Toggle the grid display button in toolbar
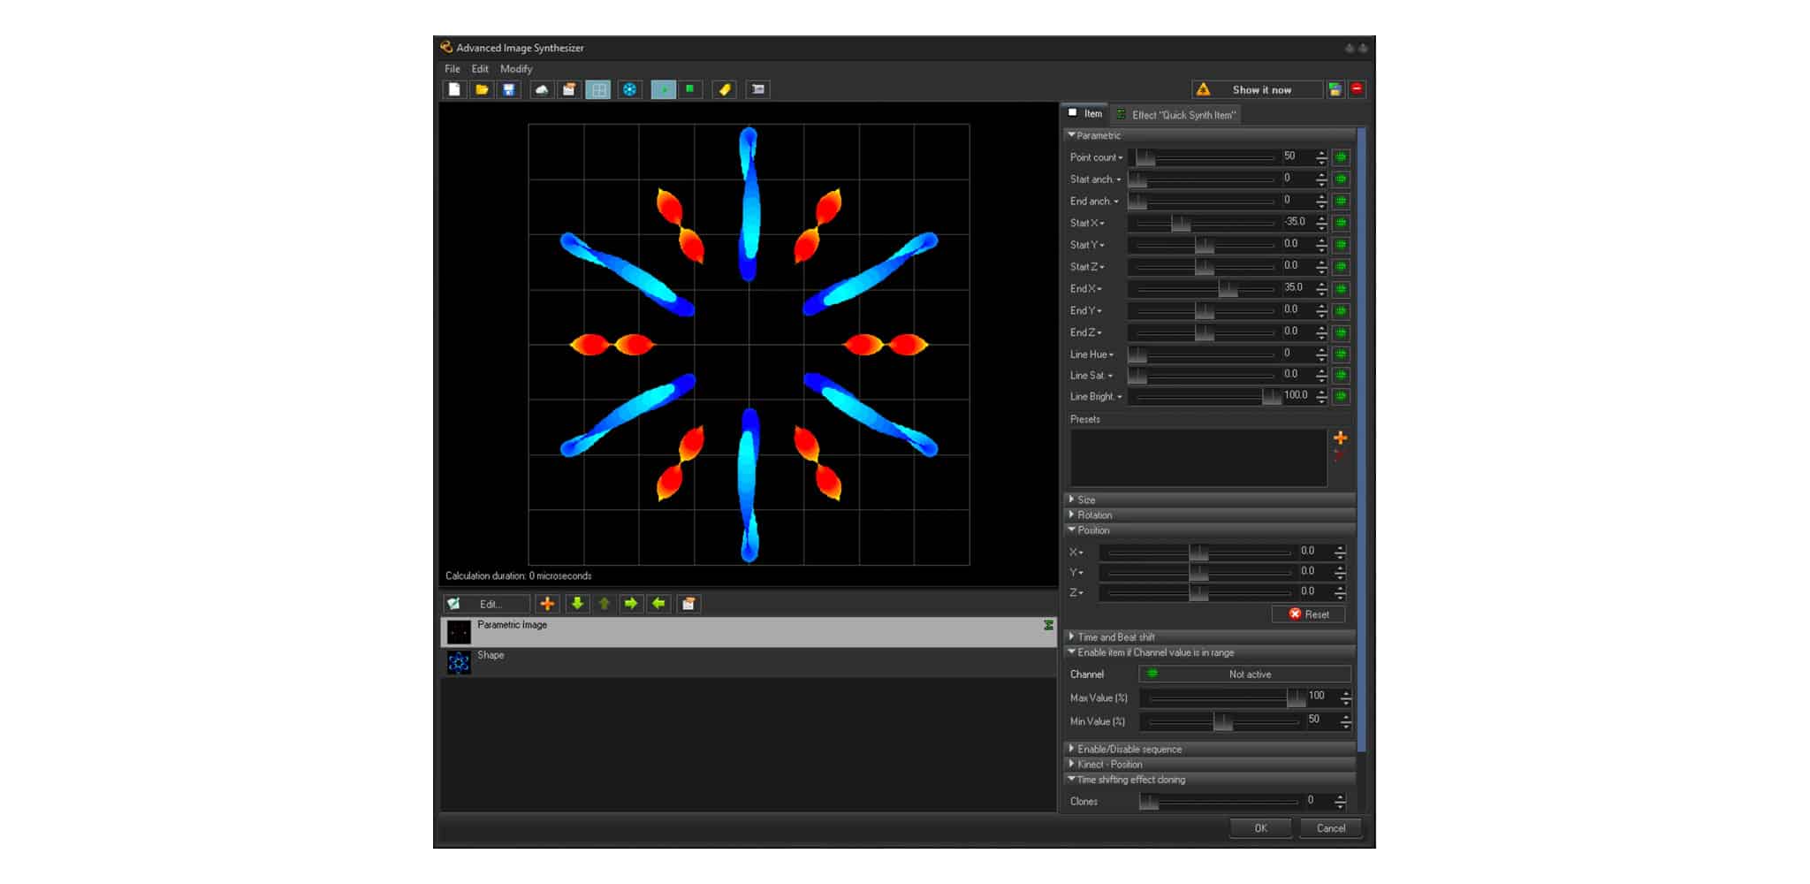1810x884 pixels. coord(598,89)
